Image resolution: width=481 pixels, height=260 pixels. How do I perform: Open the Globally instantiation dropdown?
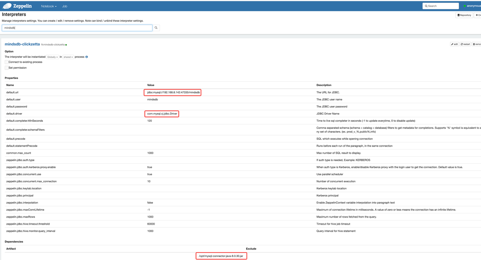pos(53,57)
